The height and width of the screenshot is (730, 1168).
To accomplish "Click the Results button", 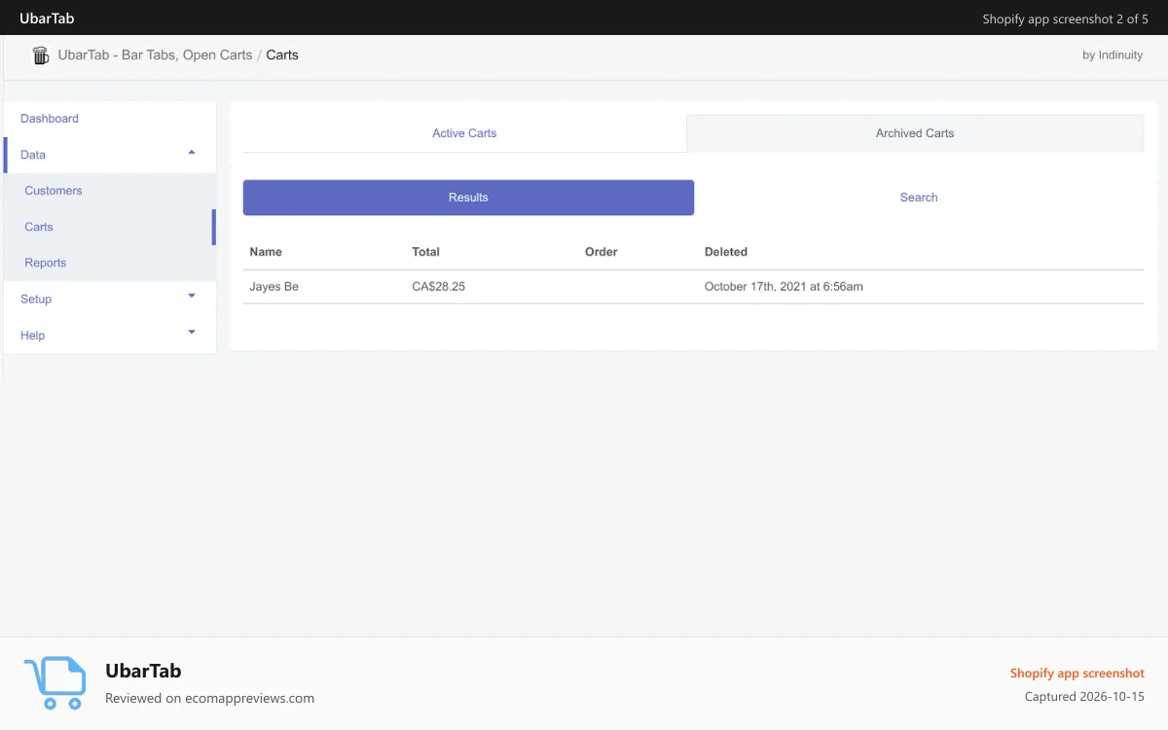I will click(x=468, y=198).
